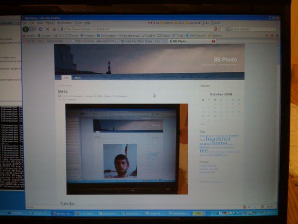Select the BB Photo browser tab
298x224 pixels.
coord(192,41)
